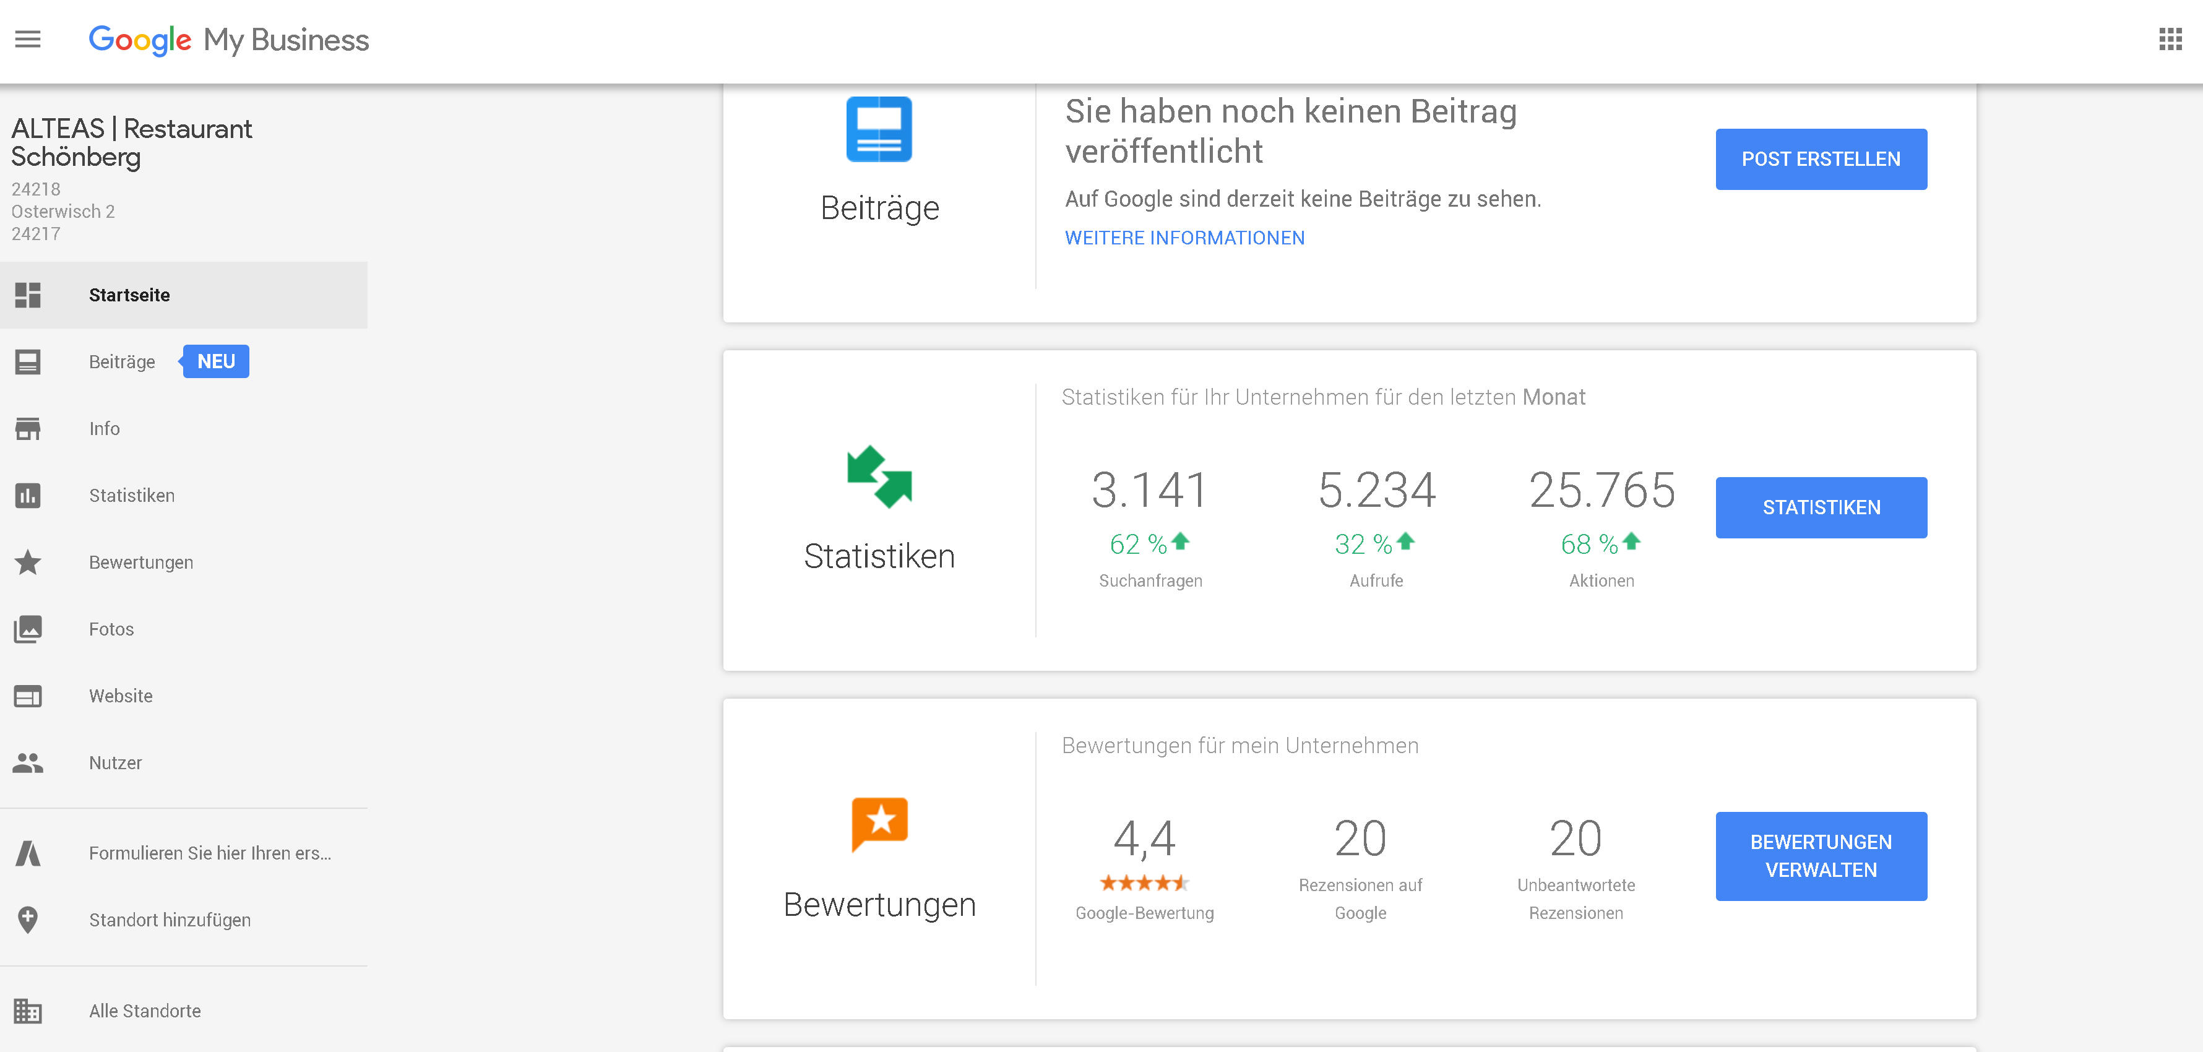Click the green arrow beside 68 %
The image size is (2203, 1052).
coord(1631,540)
